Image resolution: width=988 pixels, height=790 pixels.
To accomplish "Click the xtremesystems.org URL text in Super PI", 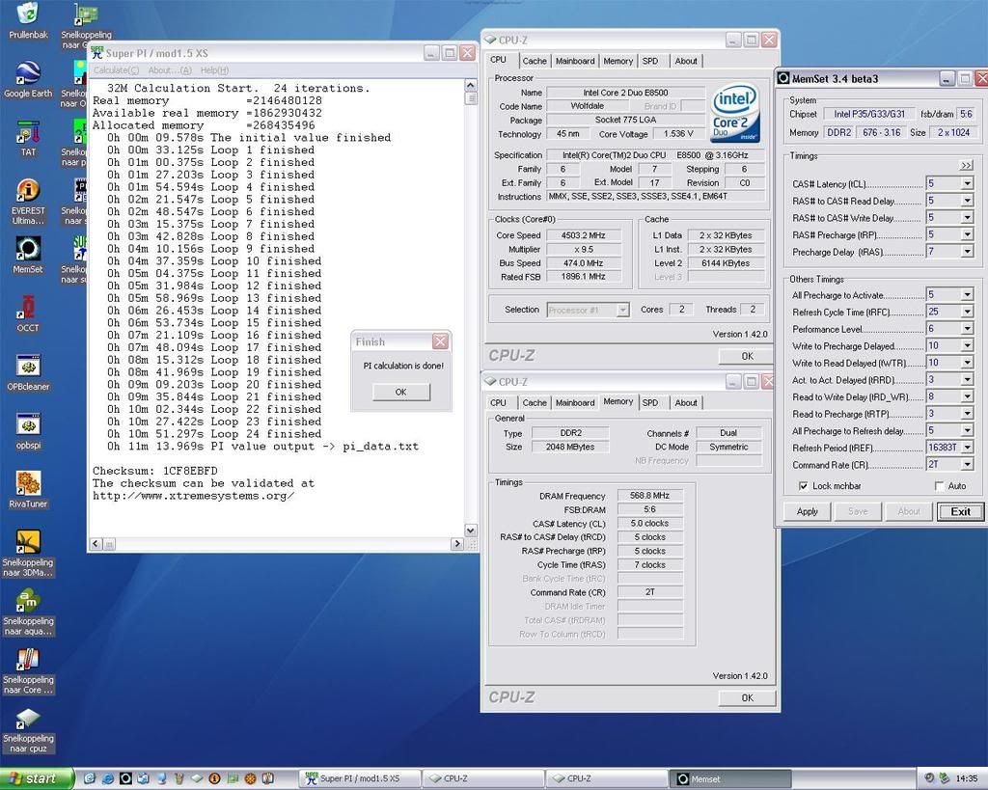I will pyautogui.click(x=193, y=496).
